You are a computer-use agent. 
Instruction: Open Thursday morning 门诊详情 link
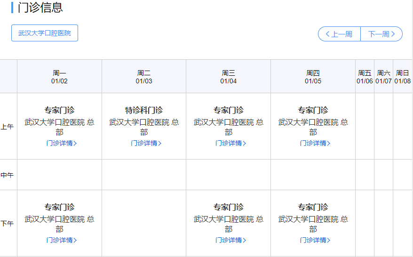pos(315,143)
